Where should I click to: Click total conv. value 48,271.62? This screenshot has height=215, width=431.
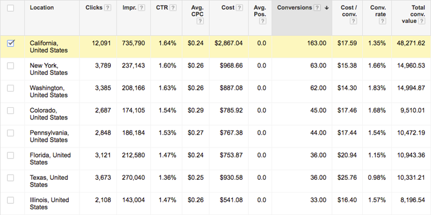[x=411, y=44]
